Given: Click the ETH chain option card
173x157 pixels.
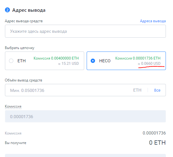Looking at the screenshot, I should pyautogui.click(x=45, y=61).
